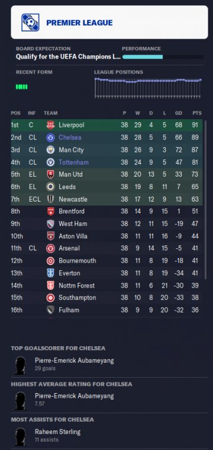Click the Fulham club badge
Image resolution: width=213 pixels, height=450 pixels.
coord(50,310)
